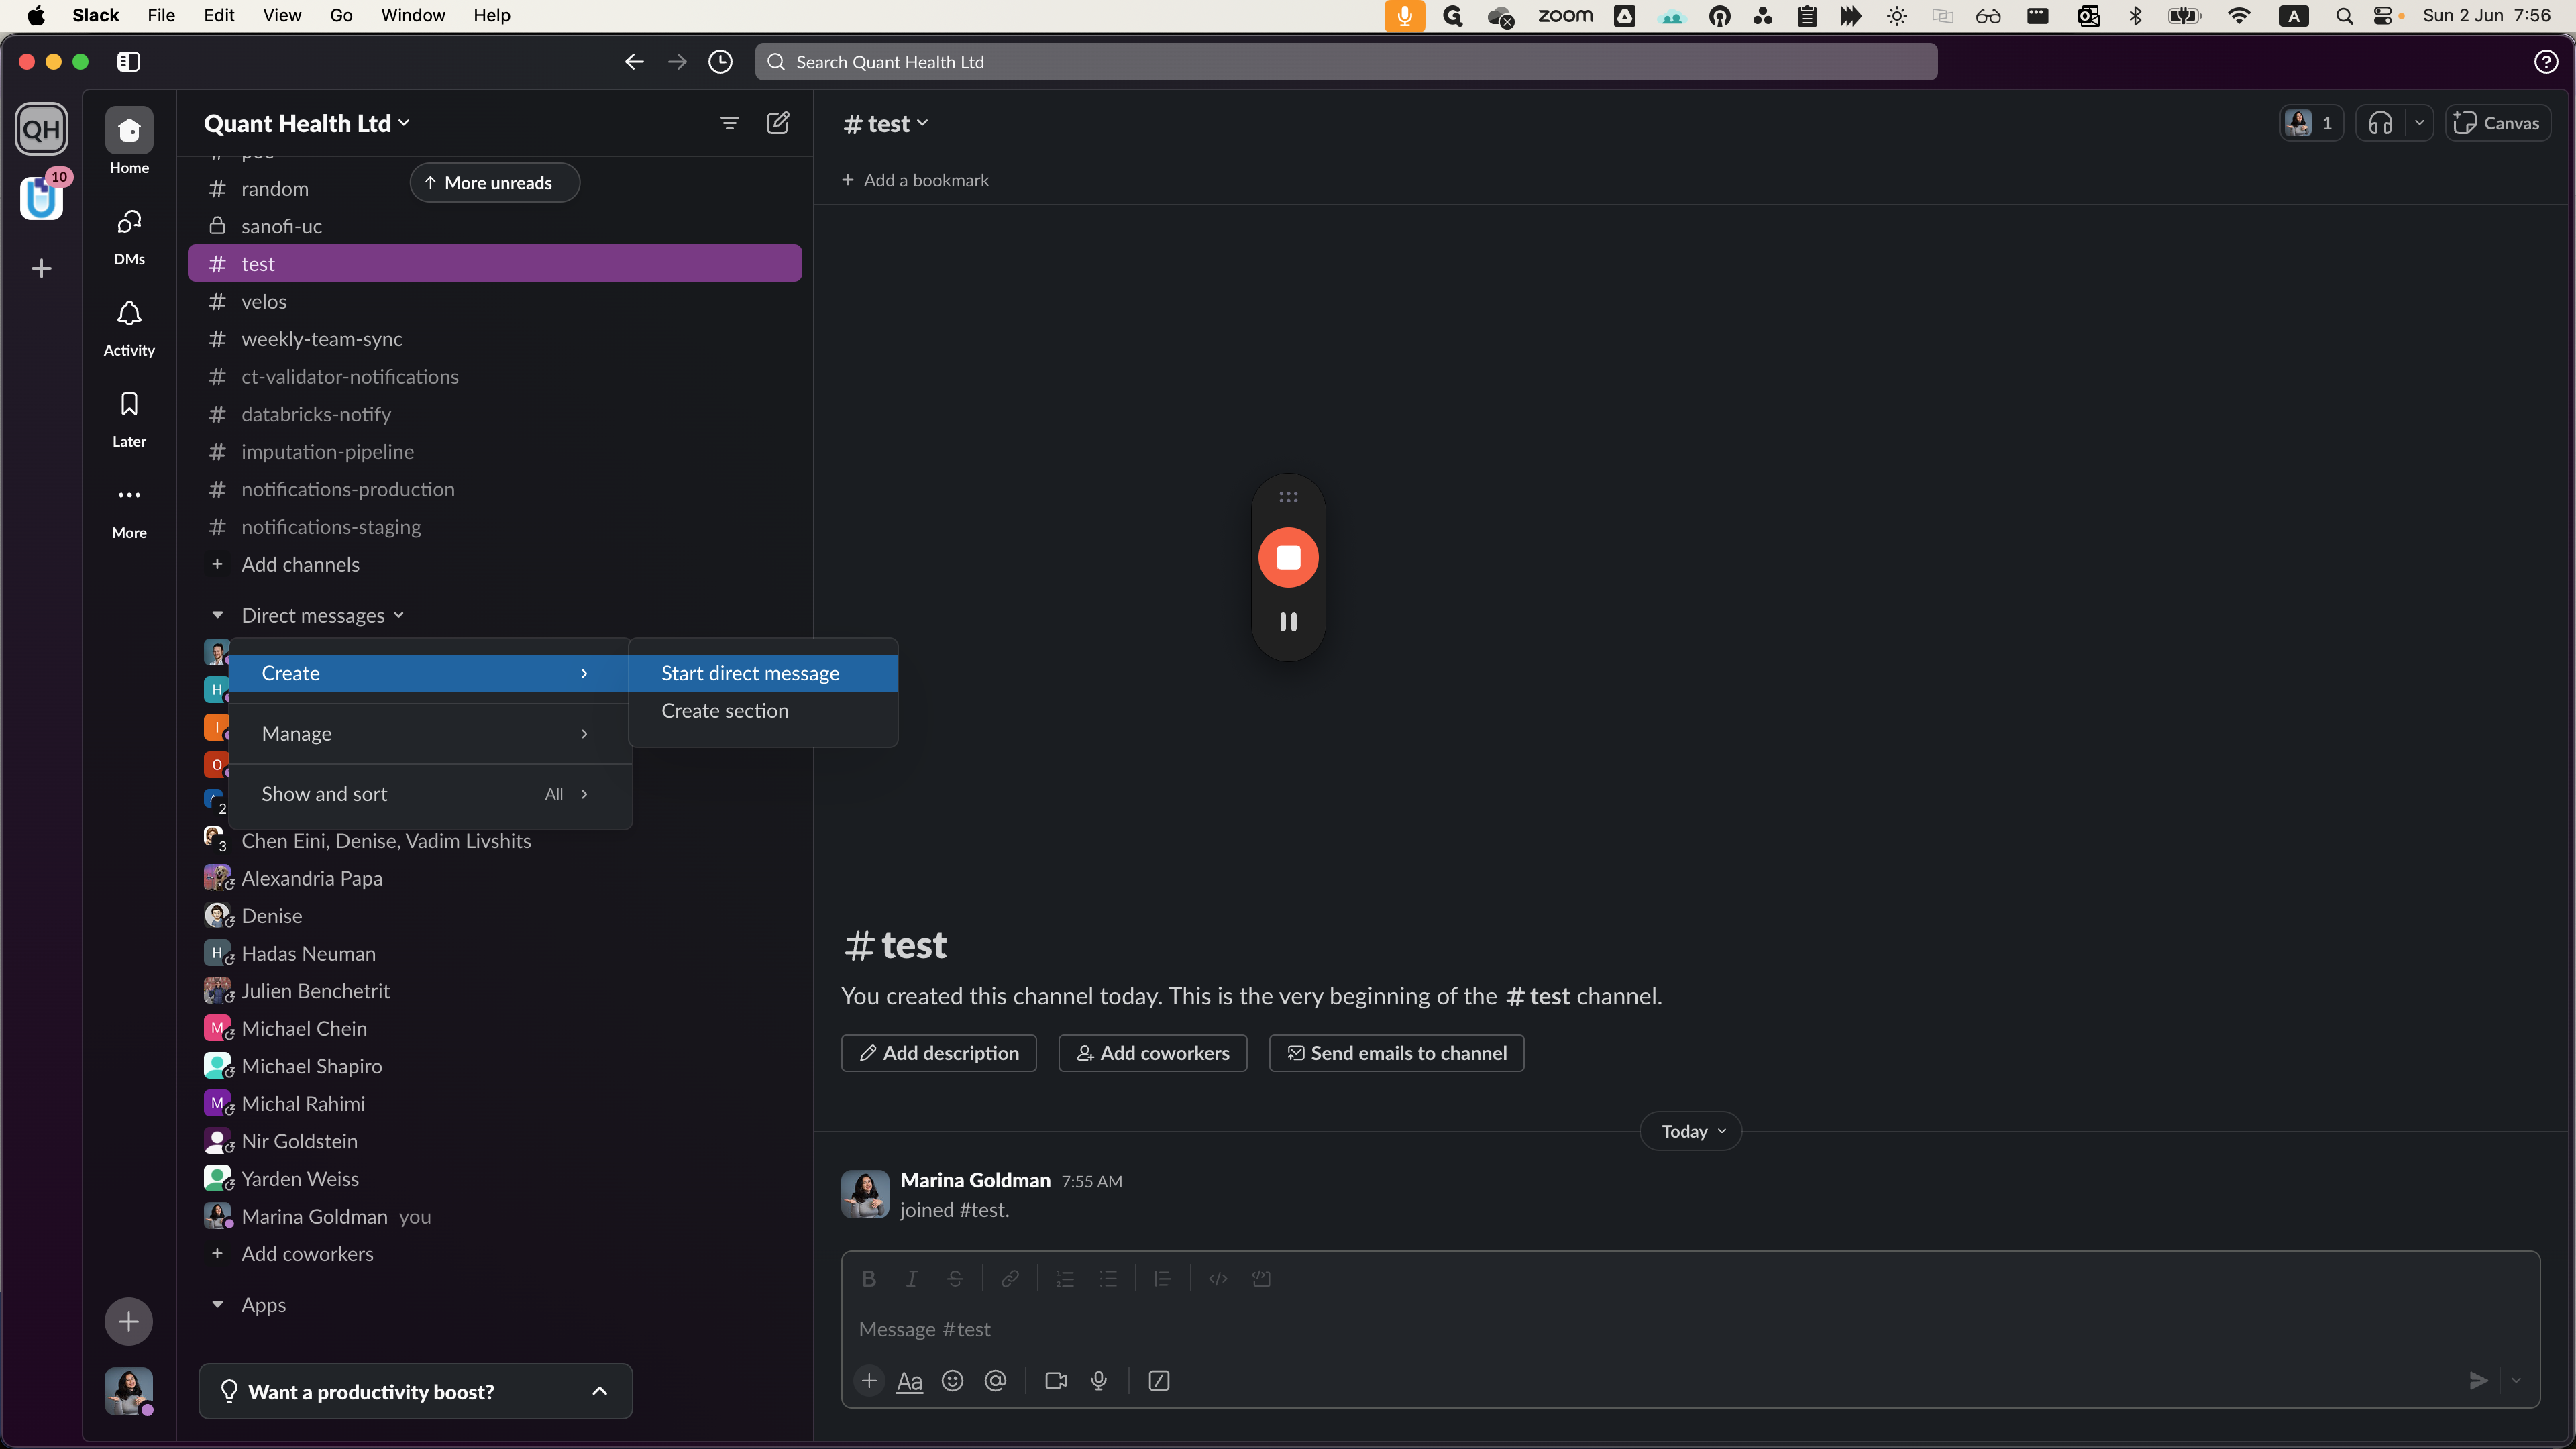Open attachments plus button in composer

[x=869, y=1381]
